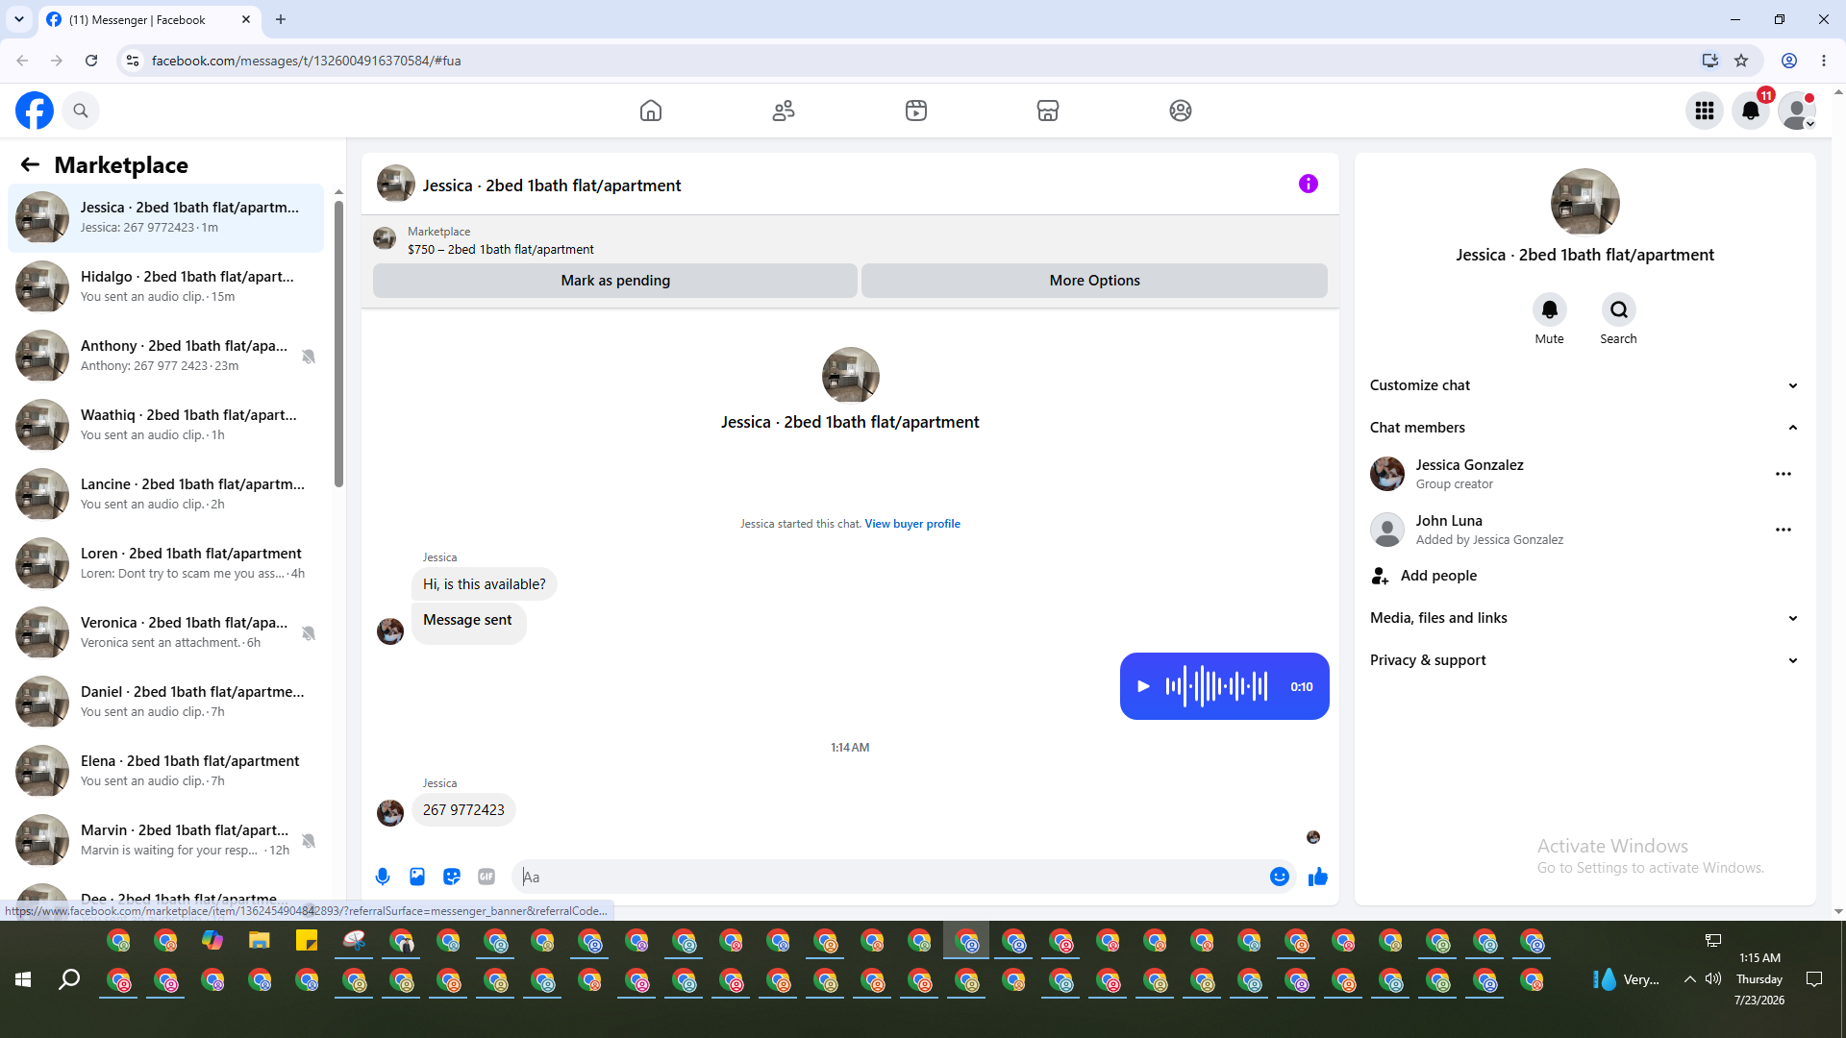Click the Add people icon

pyautogui.click(x=1380, y=576)
